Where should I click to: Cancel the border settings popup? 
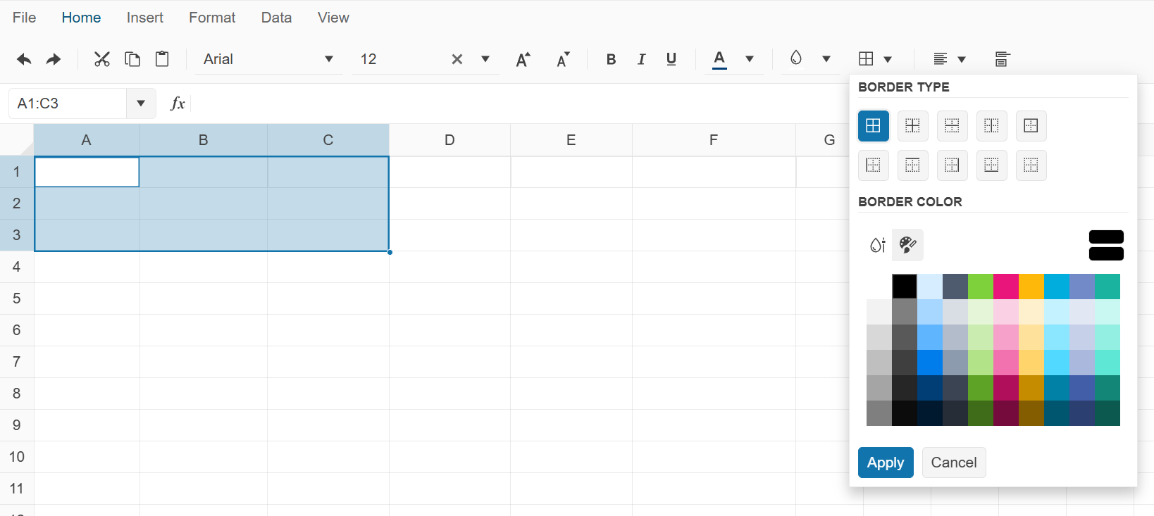click(x=953, y=462)
